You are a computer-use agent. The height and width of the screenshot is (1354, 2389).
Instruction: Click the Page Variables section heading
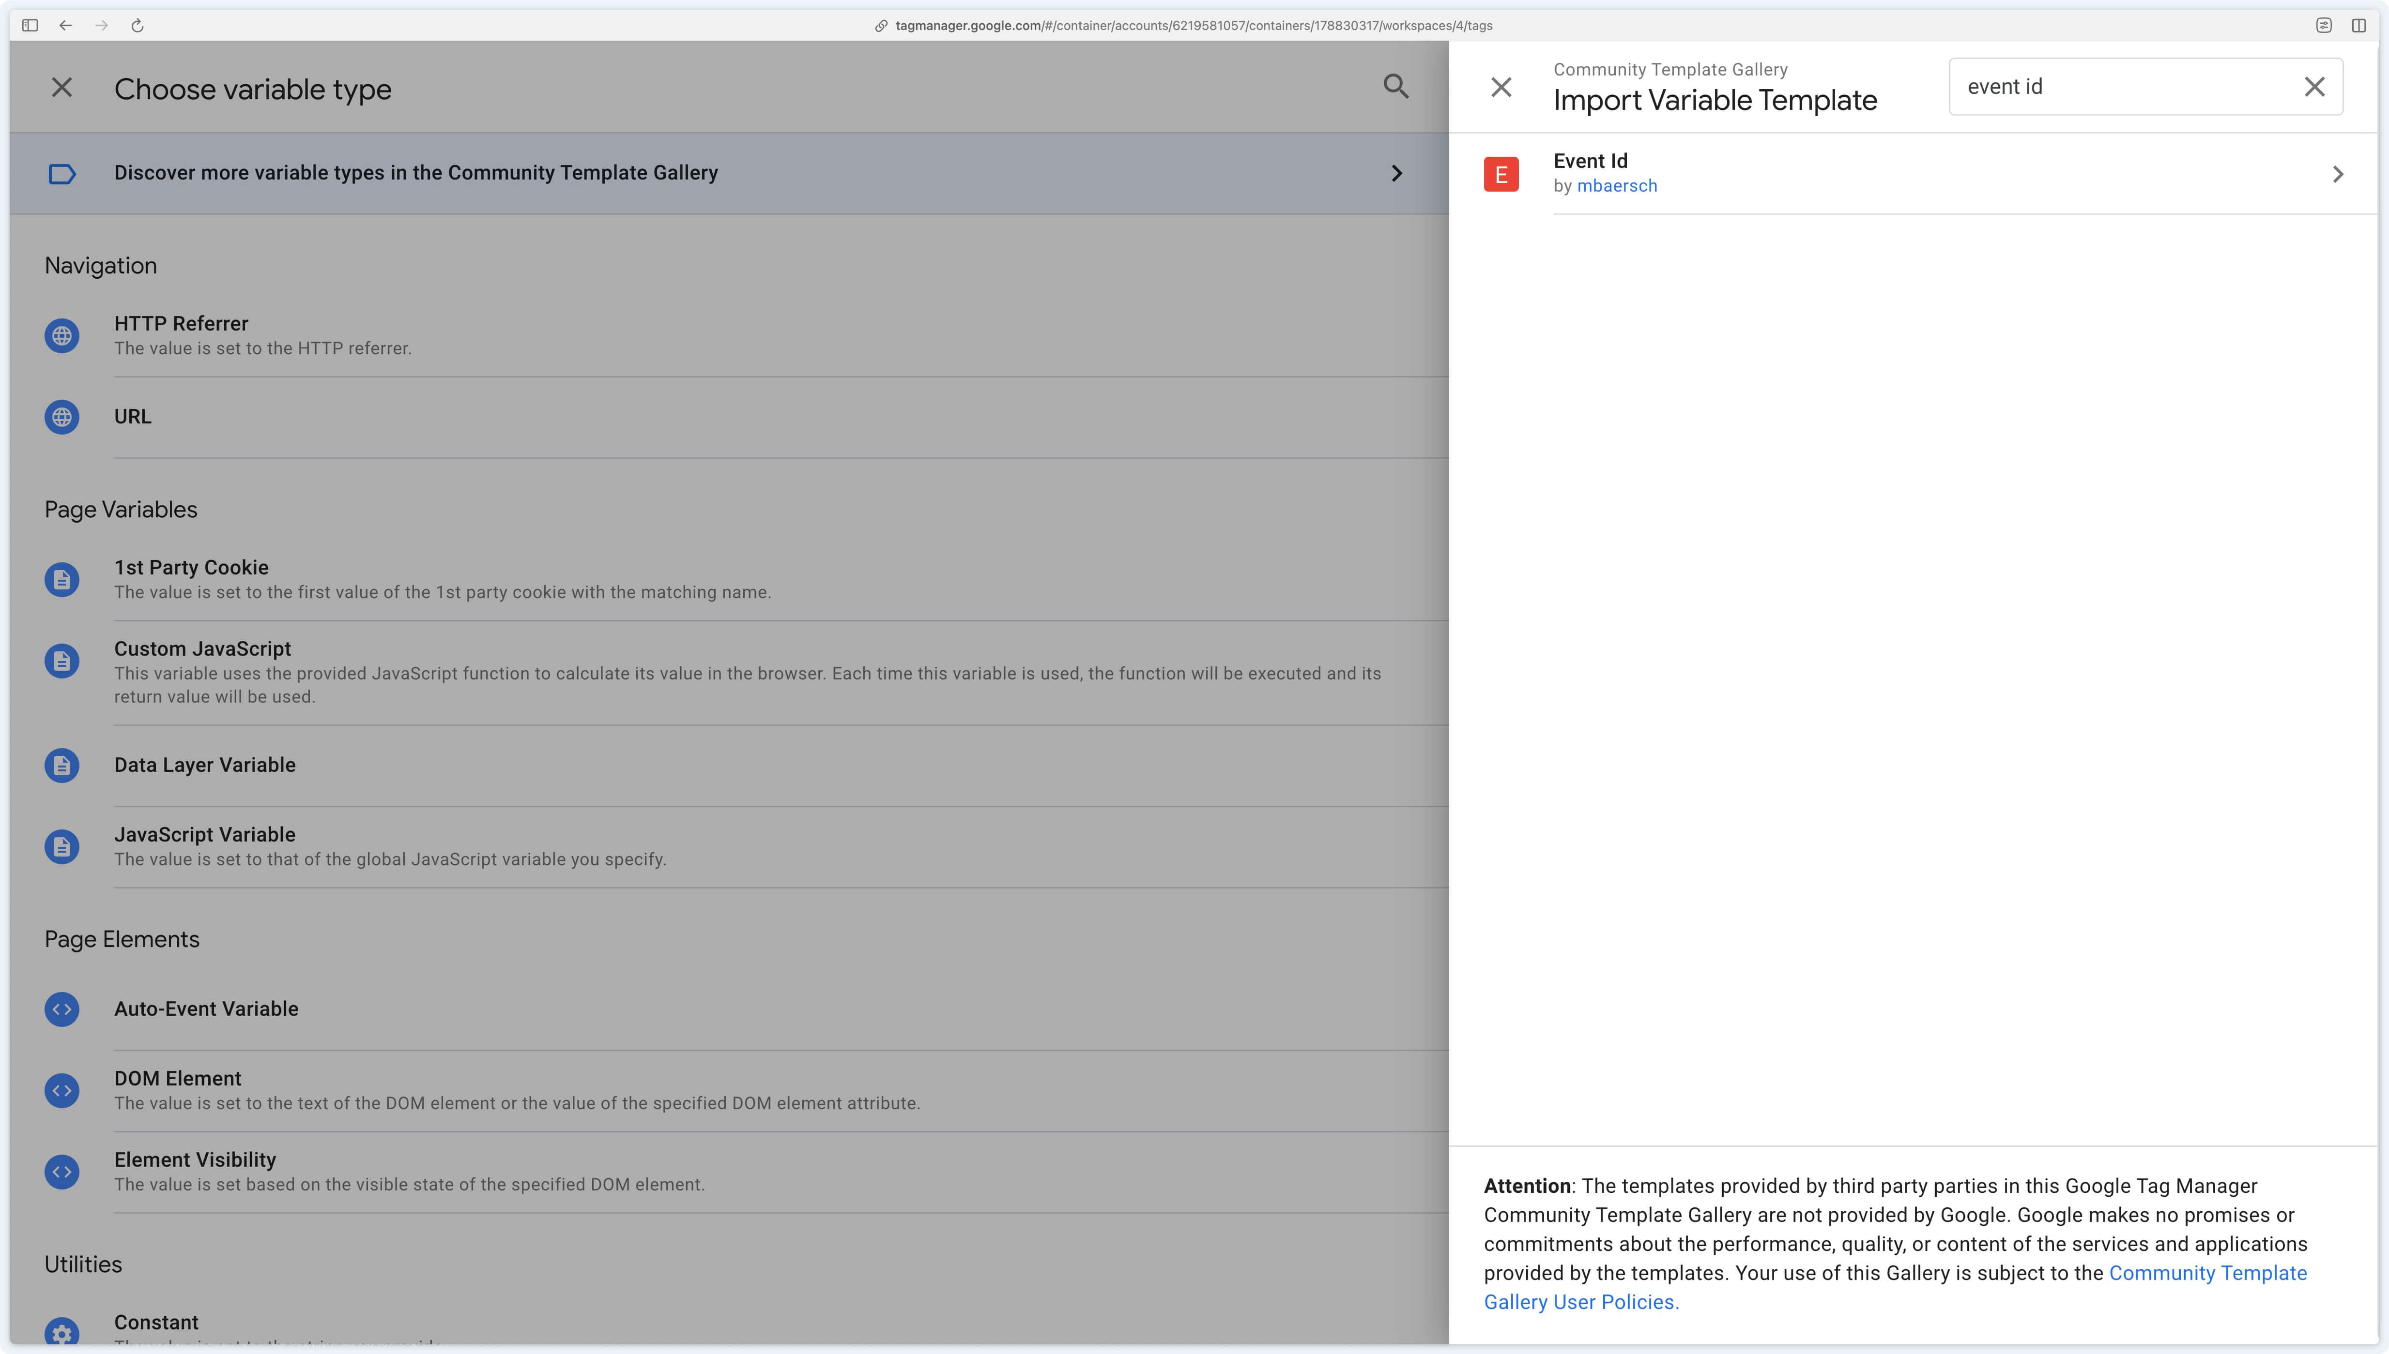pos(121,510)
